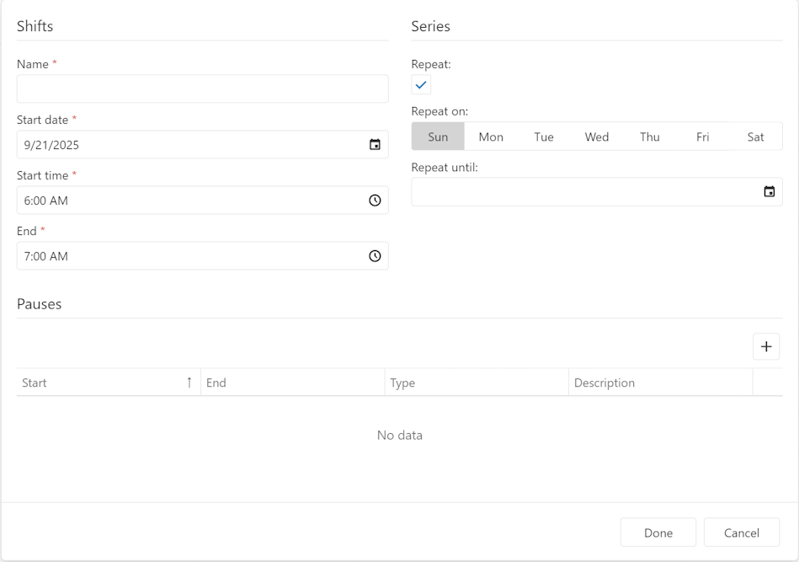Select Sat as a repeat day
This screenshot has height=562, width=799.
756,136
